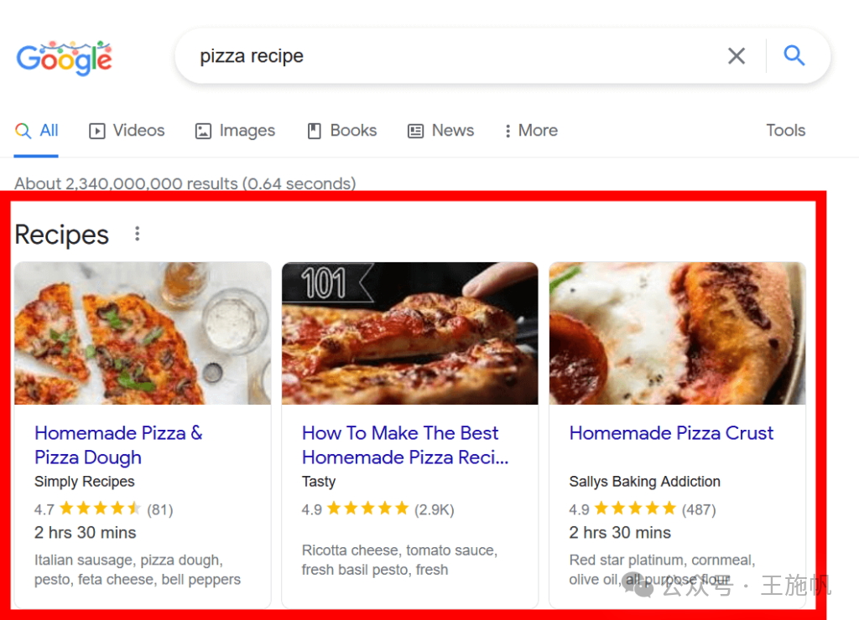
Task: Click the Google logo
Action: [x=64, y=58]
